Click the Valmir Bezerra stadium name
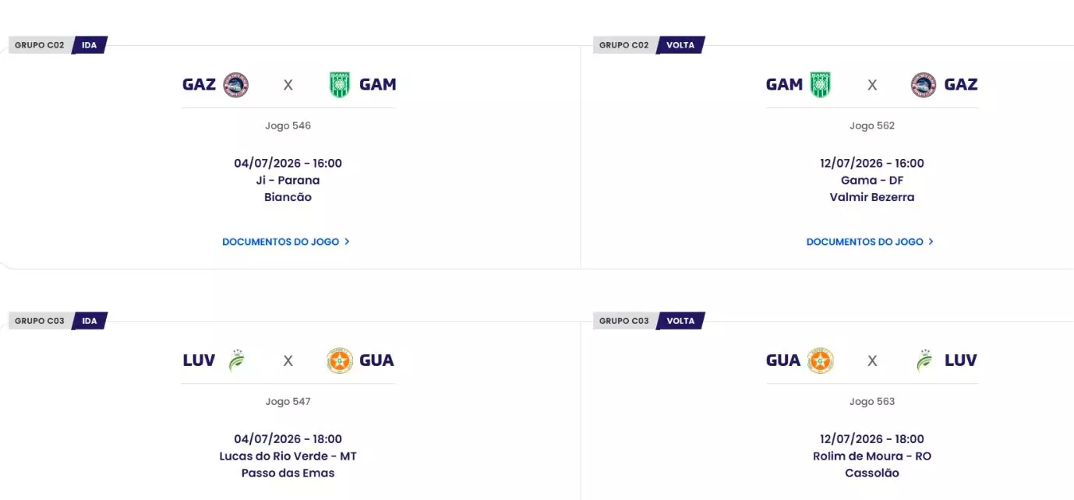1074x500 pixels. 872,197
